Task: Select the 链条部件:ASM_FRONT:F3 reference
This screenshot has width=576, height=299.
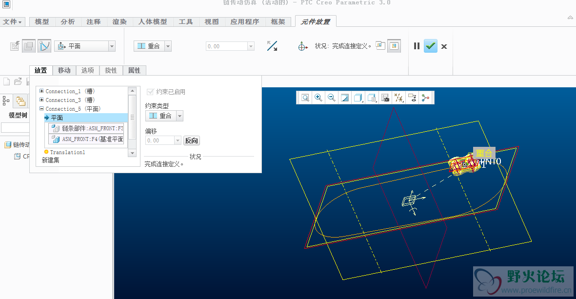Action: pos(87,128)
